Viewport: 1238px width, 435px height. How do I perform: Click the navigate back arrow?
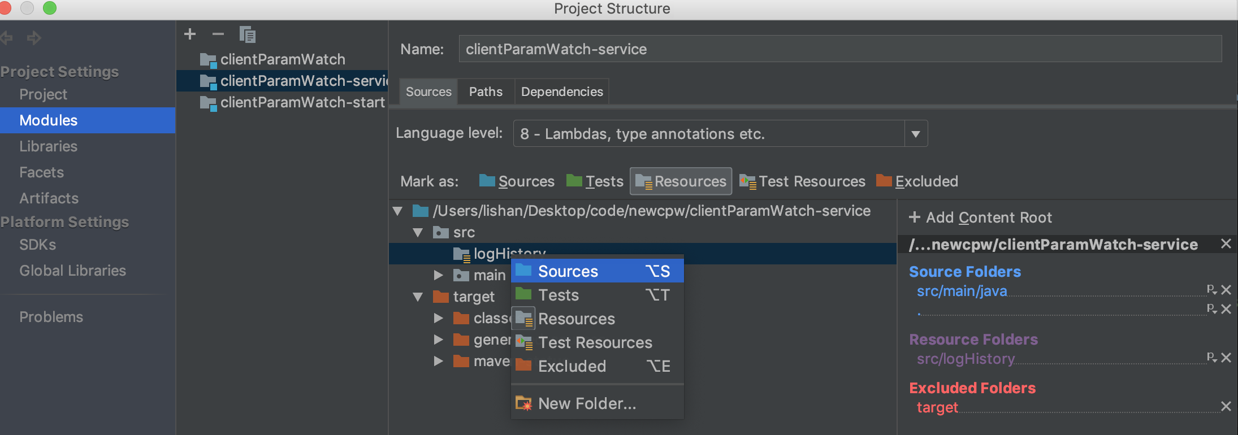[7, 38]
